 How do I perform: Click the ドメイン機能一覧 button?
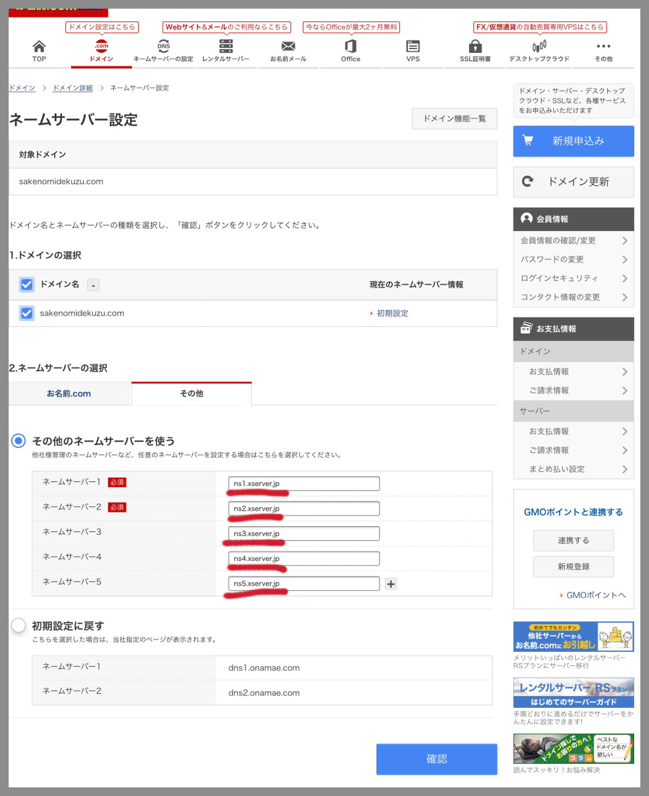[x=455, y=119]
